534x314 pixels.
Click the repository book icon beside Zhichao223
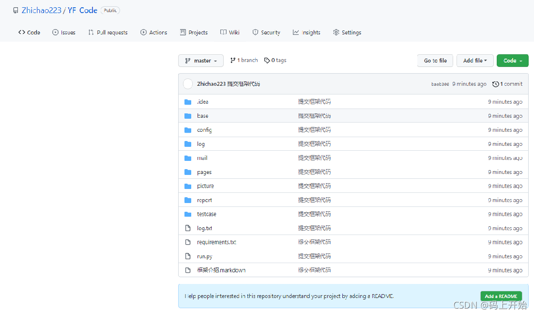pyautogui.click(x=15, y=11)
